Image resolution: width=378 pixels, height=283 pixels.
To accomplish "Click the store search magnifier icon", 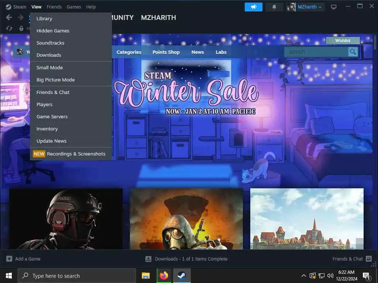I will (x=353, y=52).
